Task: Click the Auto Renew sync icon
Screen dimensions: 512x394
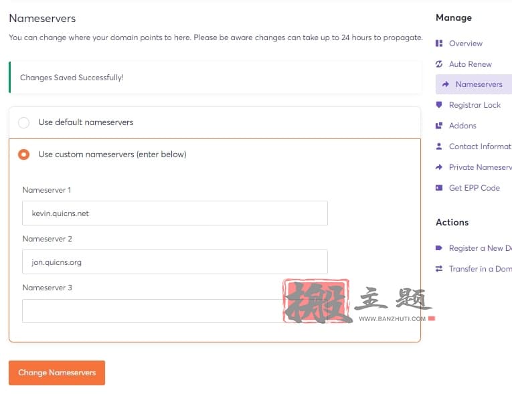Action: pos(439,64)
